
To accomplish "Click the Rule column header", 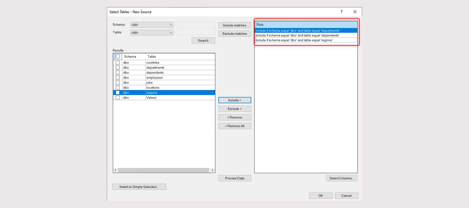I will tap(306, 25).
